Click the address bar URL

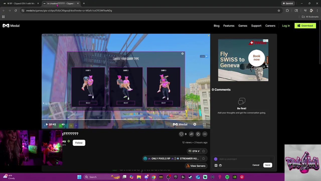69,11
